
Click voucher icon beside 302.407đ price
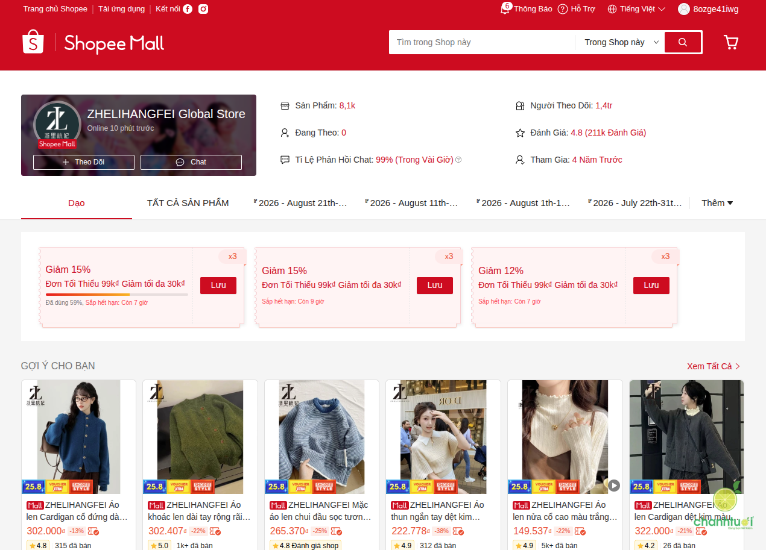click(215, 531)
